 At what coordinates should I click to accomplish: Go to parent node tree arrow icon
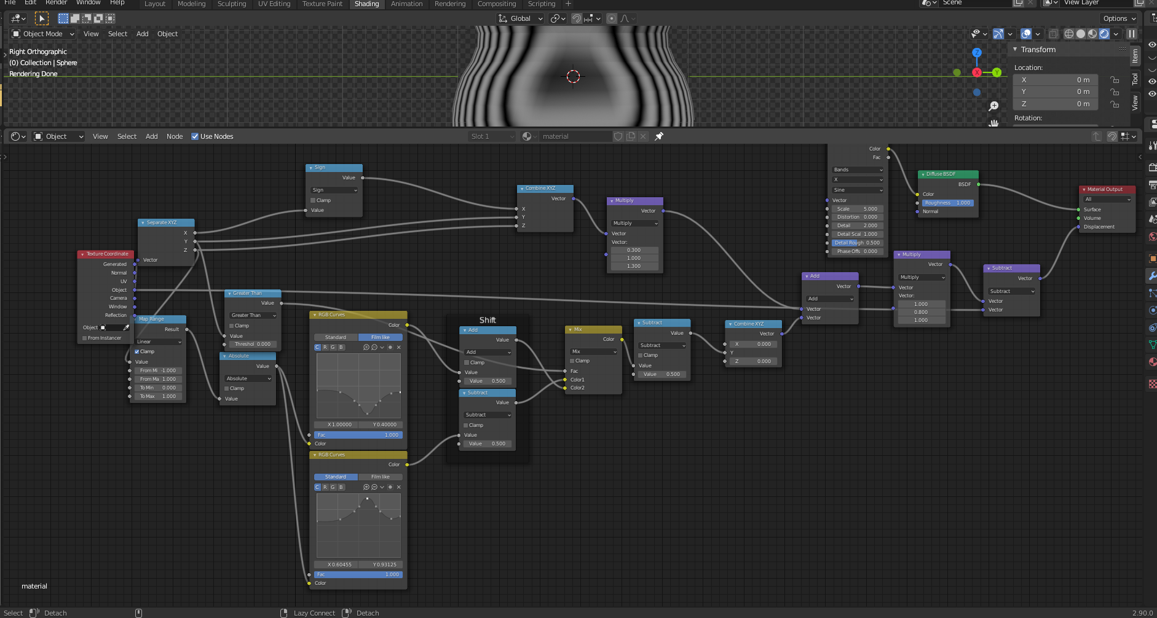pyautogui.click(x=1097, y=136)
